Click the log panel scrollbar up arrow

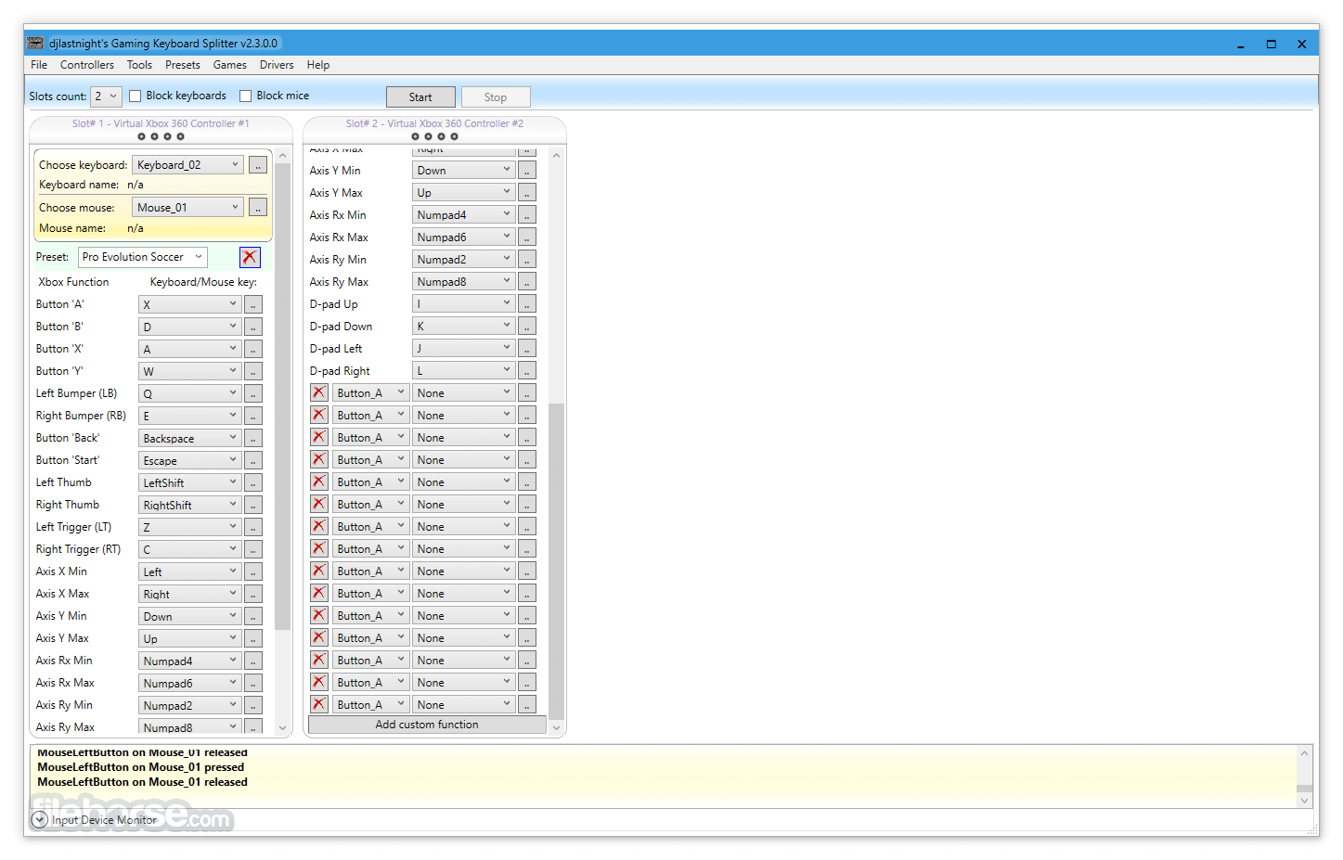coord(1305,753)
